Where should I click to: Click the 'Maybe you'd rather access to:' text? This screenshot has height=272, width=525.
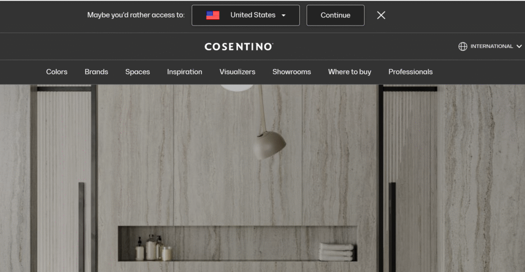point(136,15)
